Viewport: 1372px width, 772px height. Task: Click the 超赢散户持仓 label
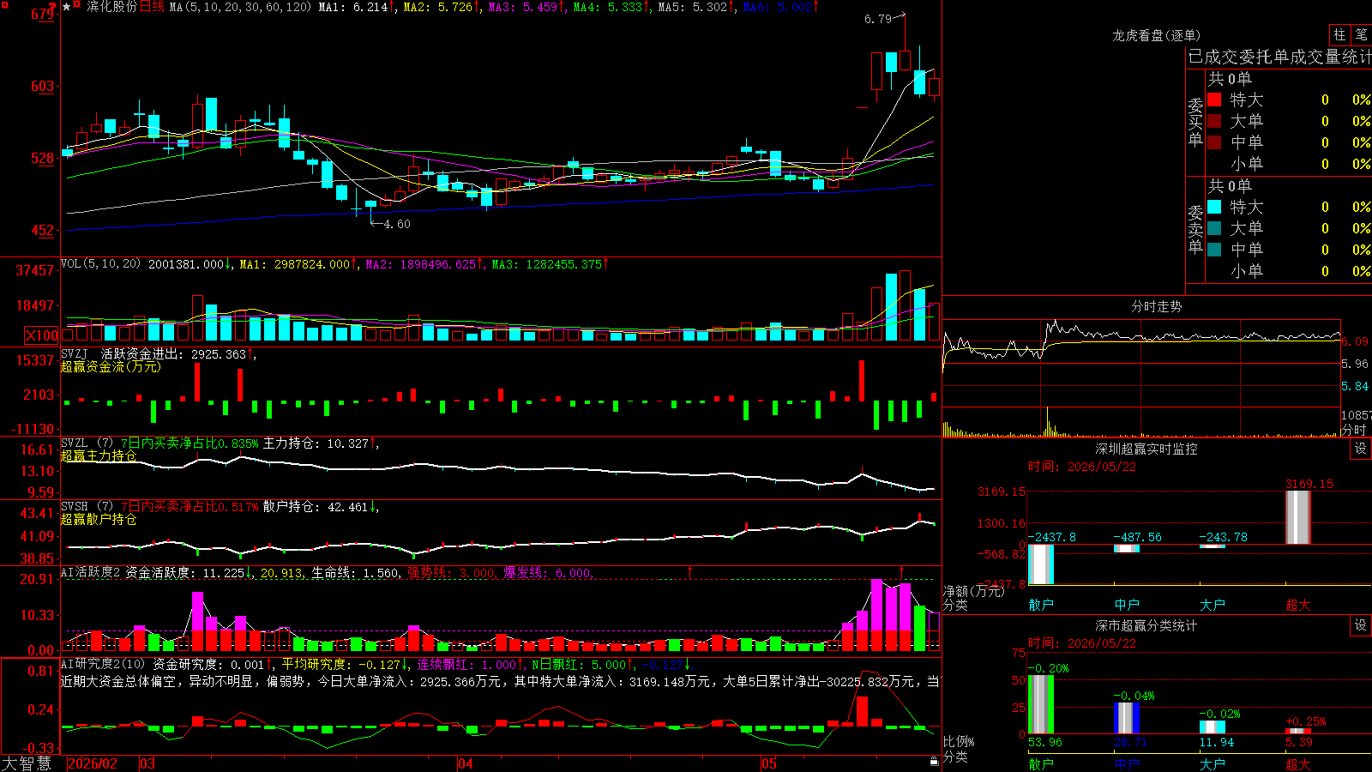(x=99, y=519)
